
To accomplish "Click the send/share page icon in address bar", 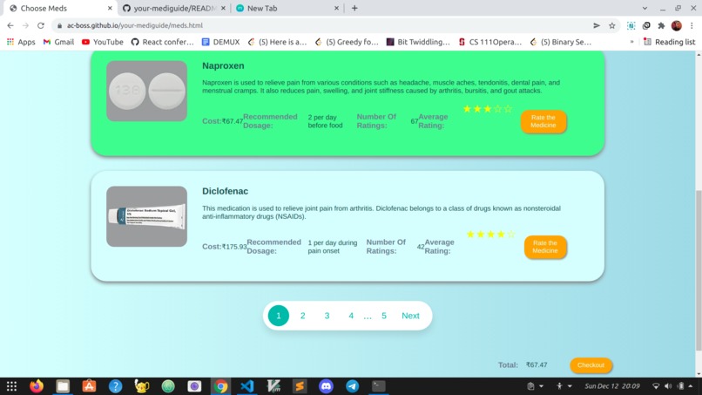I will pos(597,25).
